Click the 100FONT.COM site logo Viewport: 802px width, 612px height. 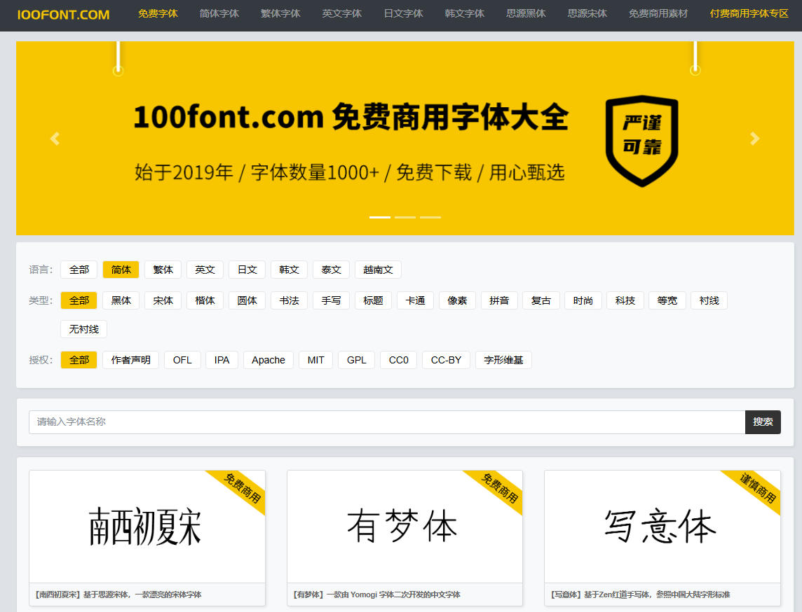point(64,14)
